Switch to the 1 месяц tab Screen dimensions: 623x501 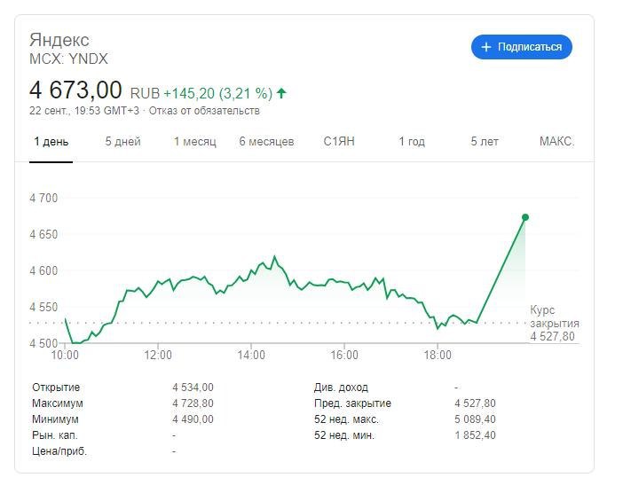pos(194,141)
